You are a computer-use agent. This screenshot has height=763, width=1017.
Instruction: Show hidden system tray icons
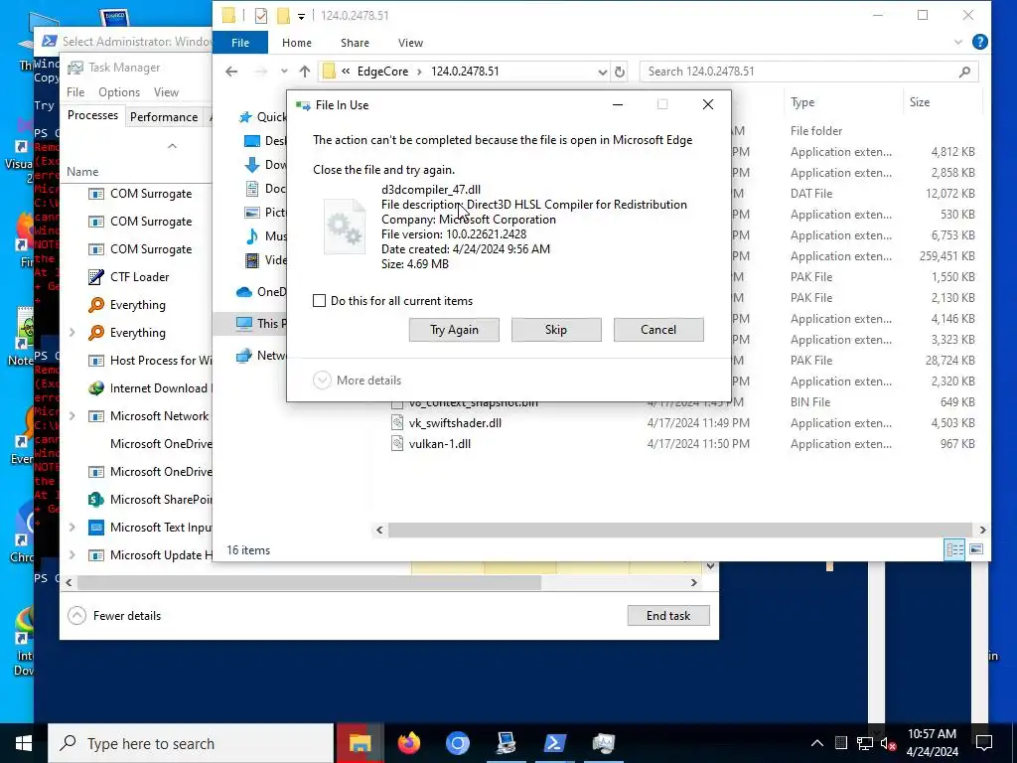pyautogui.click(x=817, y=743)
